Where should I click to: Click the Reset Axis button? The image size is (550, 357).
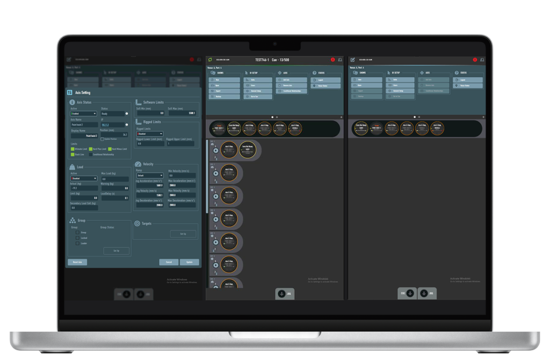[x=77, y=262]
